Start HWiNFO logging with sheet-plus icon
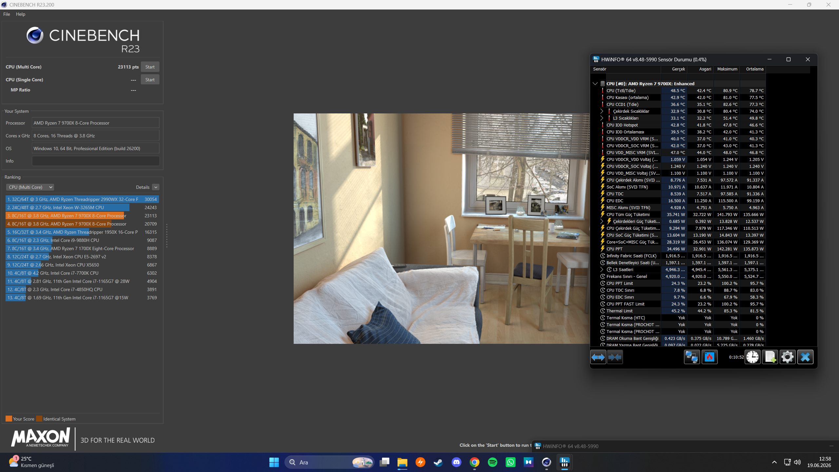Viewport: 839px width, 472px height. pyautogui.click(x=770, y=357)
